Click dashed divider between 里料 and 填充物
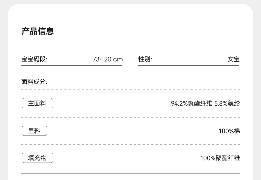261x180 pixels. [130, 144]
